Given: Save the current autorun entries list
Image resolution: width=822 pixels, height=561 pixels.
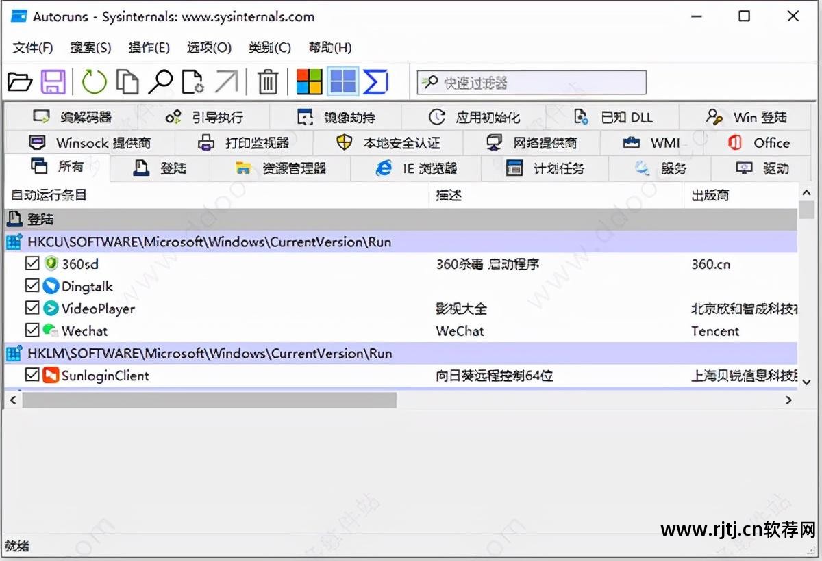Looking at the screenshot, I should pyautogui.click(x=53, y=81).
